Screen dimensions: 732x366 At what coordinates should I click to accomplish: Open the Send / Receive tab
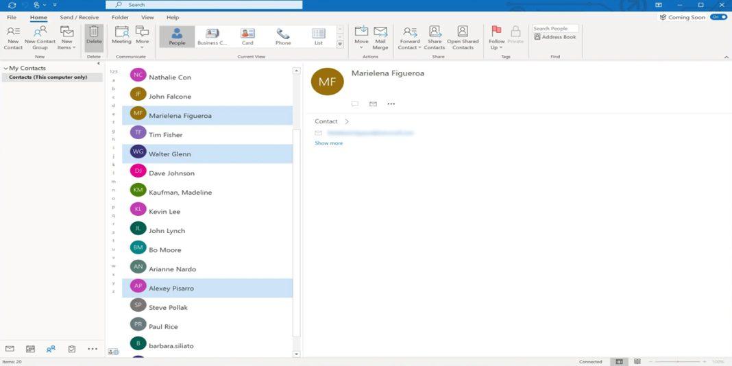point(79,17)
